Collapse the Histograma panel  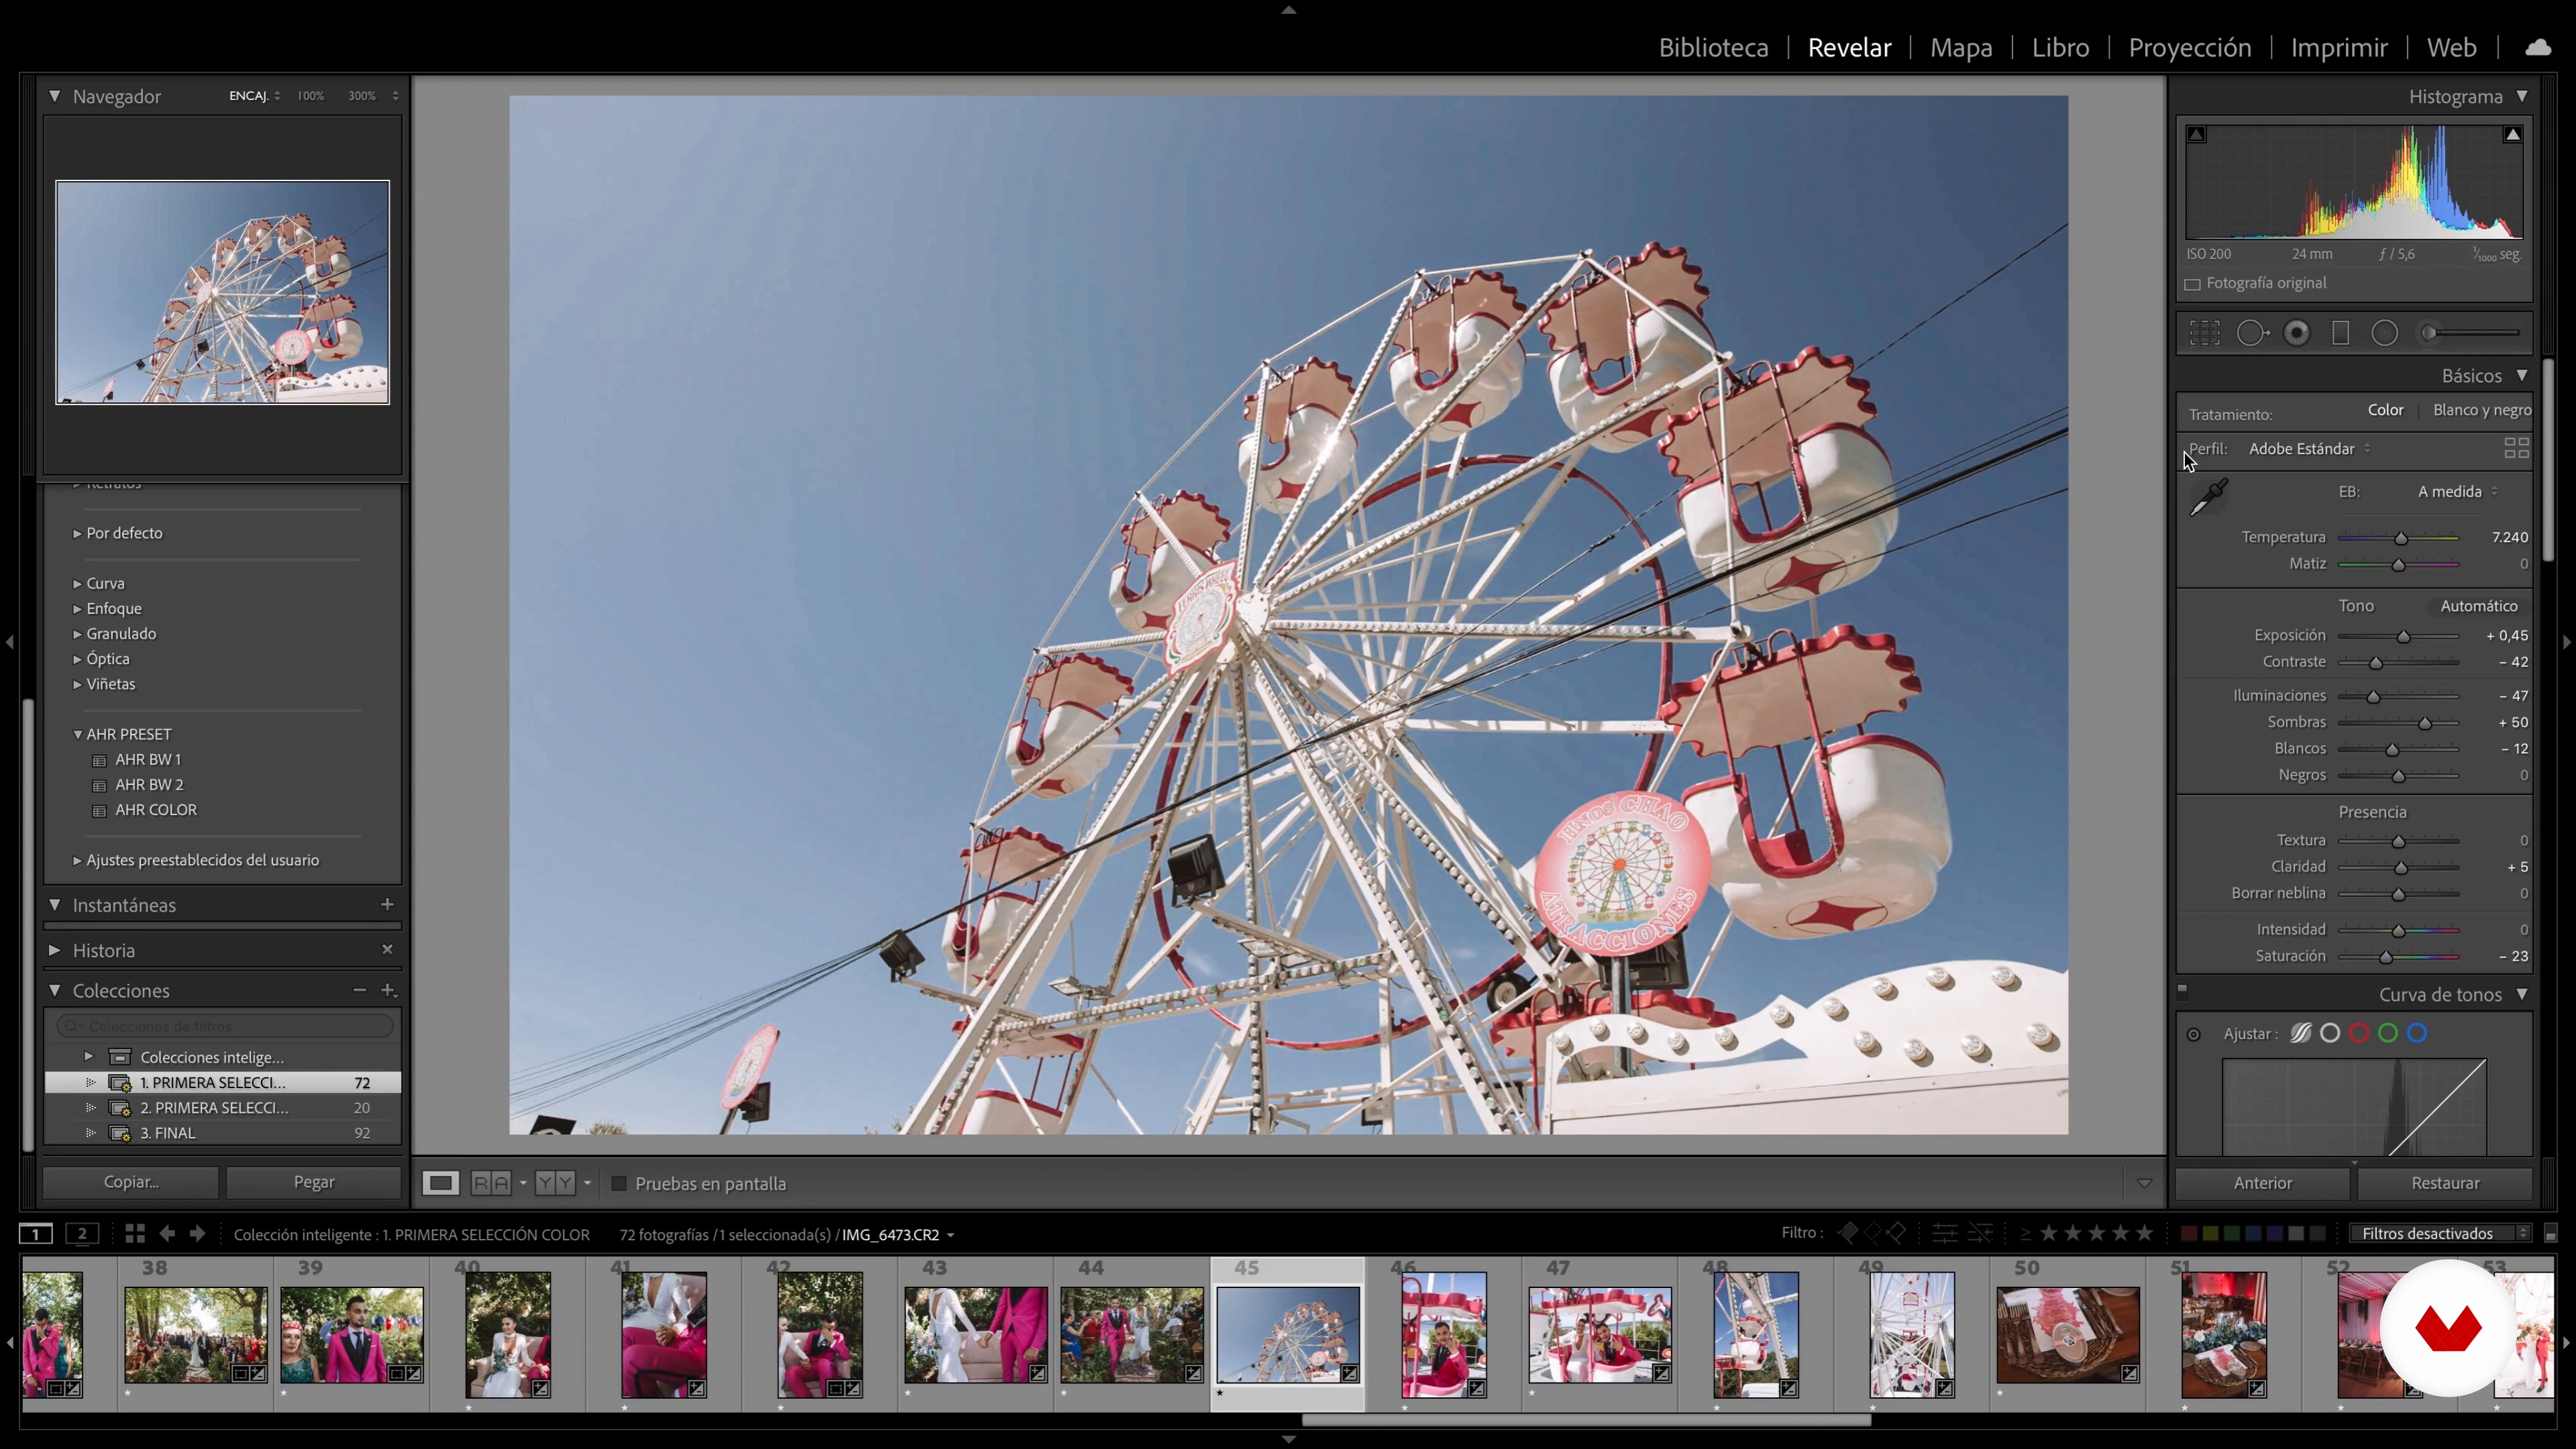(2522, 96)
